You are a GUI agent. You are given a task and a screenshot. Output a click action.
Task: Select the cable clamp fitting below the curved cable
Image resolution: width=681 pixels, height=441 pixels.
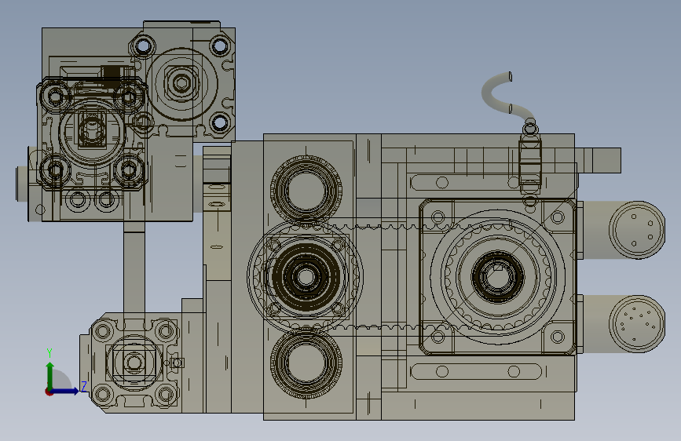(x=530, y=162)
